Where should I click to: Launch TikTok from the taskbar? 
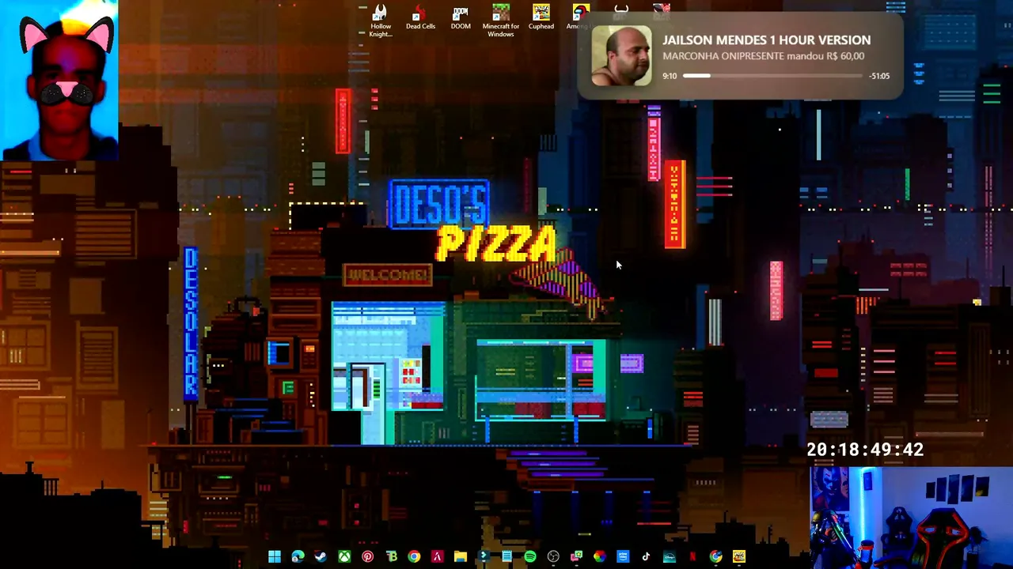[646, 557]
